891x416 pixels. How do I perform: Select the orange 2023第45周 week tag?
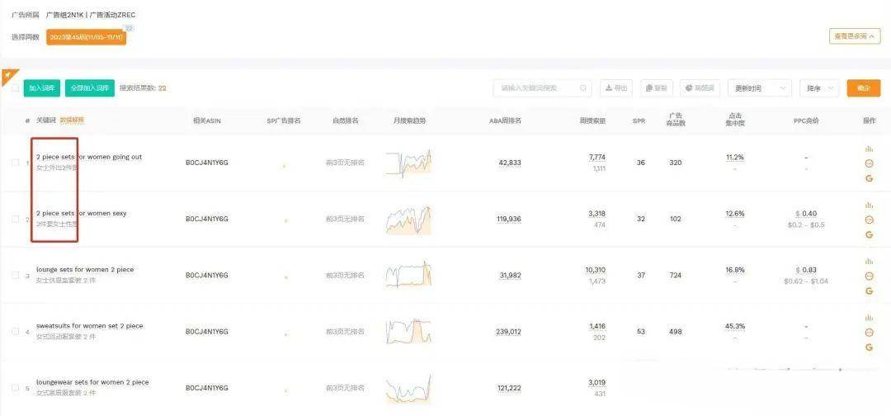(x=87, y=37)
